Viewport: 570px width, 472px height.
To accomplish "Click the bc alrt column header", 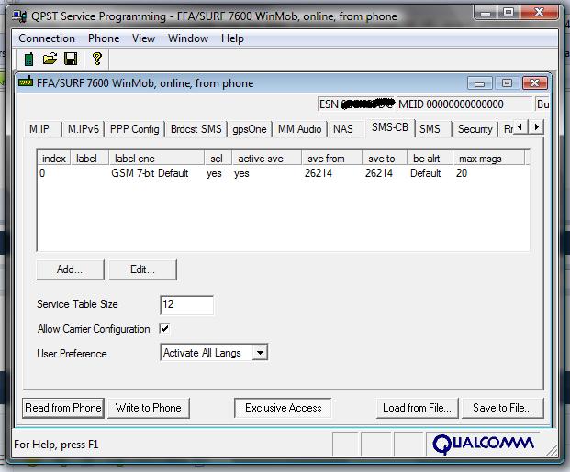I will click(x=430, y=159).
